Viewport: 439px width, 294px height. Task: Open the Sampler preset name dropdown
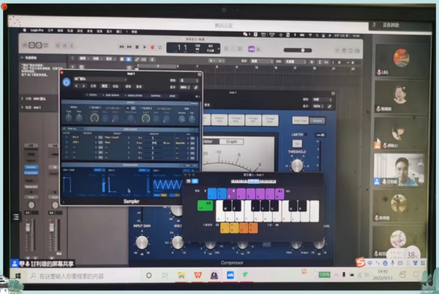(100, 79)
